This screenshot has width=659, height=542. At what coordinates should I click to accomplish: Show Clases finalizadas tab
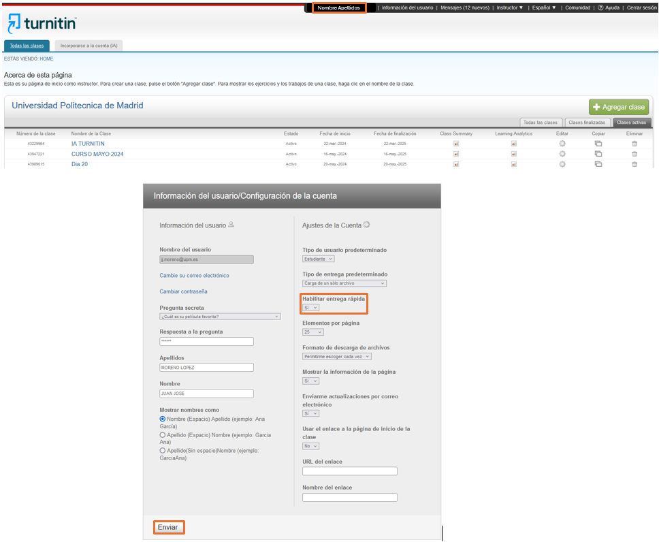pos(587,123)
